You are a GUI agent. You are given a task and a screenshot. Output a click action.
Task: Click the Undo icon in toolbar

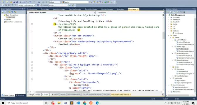point(30,2)
